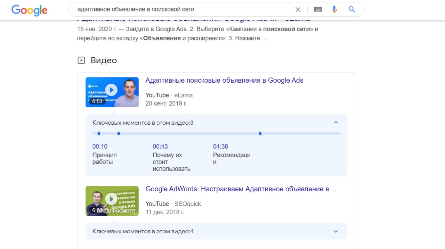Click the 'YouTube · eLama' source text
The image size is (445, 249).
pos(169,95)
